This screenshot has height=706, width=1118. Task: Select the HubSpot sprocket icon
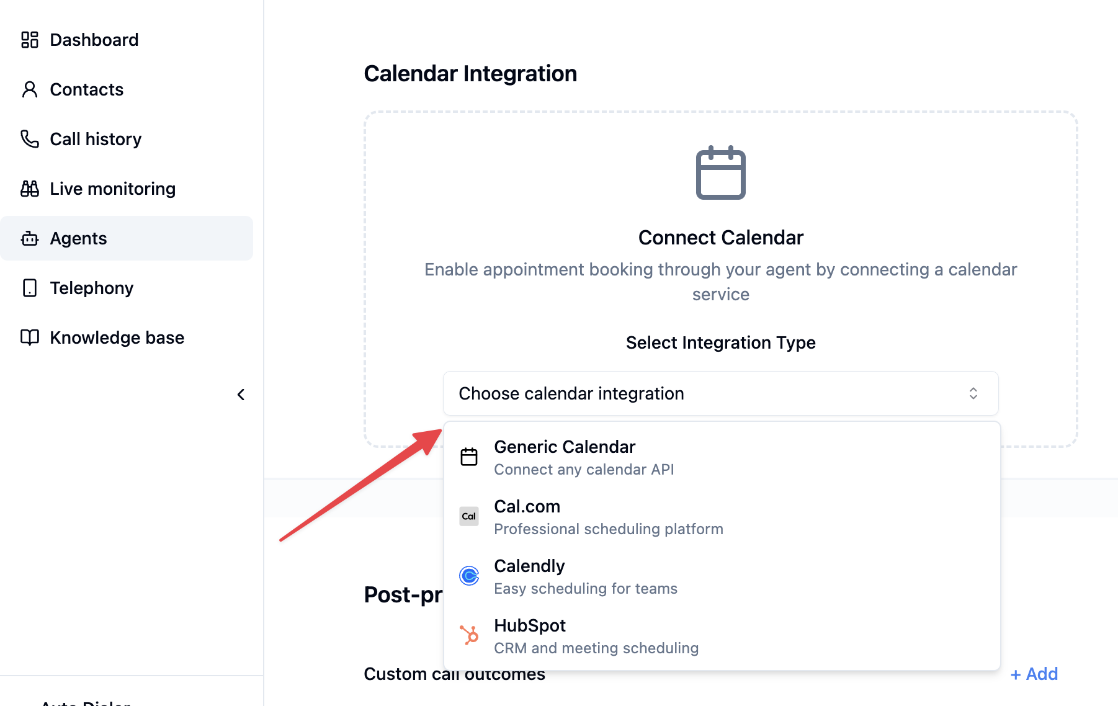[470, 635]
